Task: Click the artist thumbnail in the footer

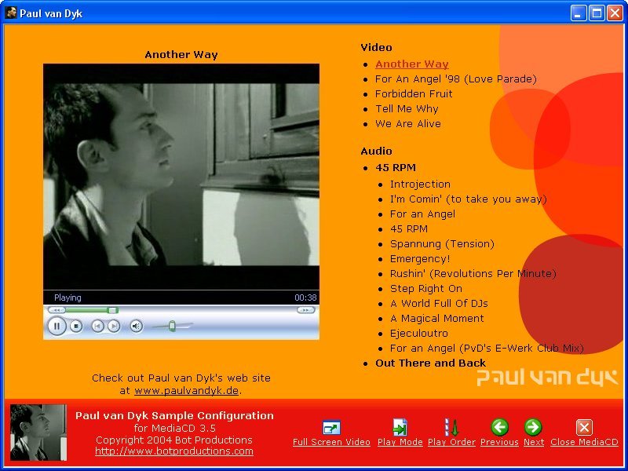Action: [38, 433]
